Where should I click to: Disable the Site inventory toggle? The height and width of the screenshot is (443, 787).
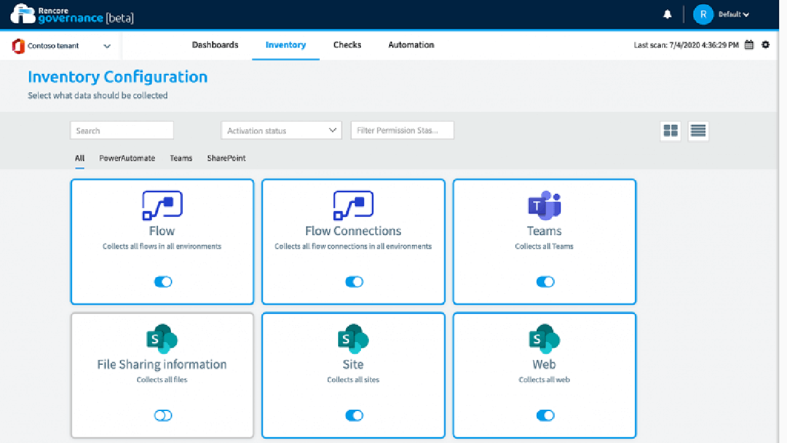click(x=354, y=415)
